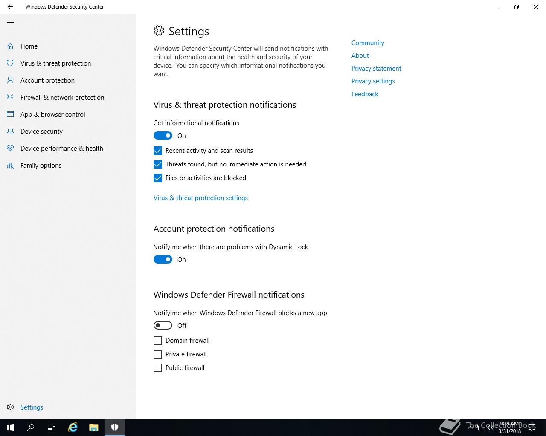
Task: Turn off virus informational notifications toggle
Action: click(163, 135)
